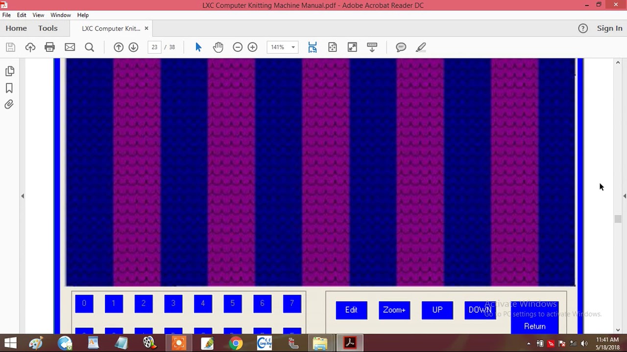627x352 pixels.
Task: Add a sticky note comment icon
Action: coord(401,47)
